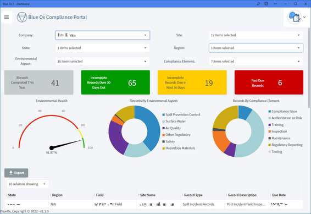Click the Blue Ox Compliance Portal title
This screenshot has height=214, width=311.
pos(58,17)
